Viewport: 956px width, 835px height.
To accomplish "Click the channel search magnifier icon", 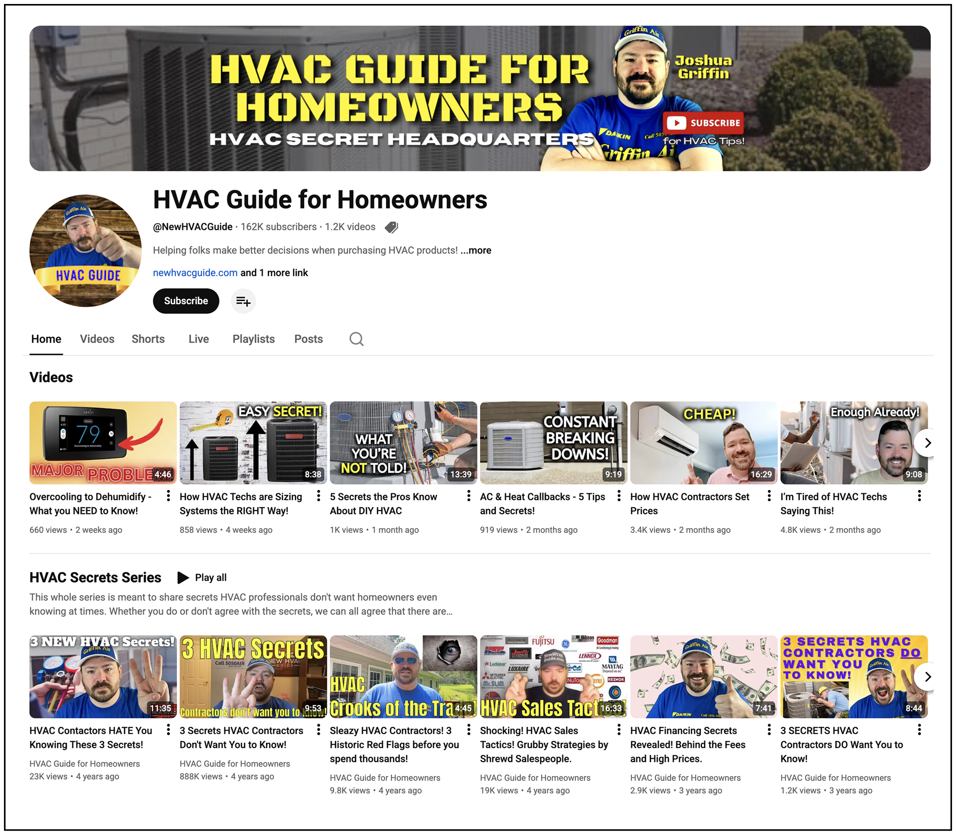I will click(x=356, y=339).
